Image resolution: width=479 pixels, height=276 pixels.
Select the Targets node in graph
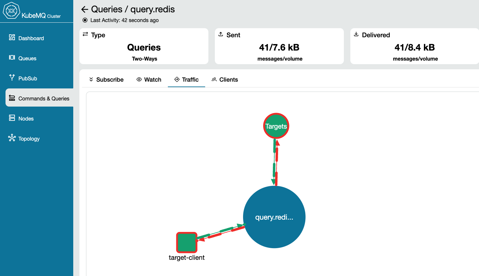pyautogui.click(x=276, y=126)
